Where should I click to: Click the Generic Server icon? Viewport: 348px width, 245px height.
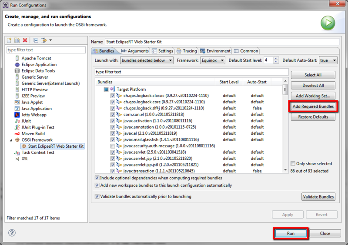click(x=17, y=77)
